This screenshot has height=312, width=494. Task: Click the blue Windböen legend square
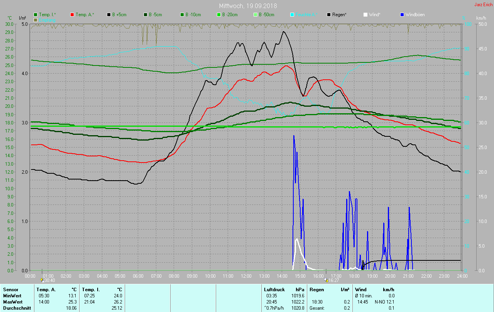[402, 15]
